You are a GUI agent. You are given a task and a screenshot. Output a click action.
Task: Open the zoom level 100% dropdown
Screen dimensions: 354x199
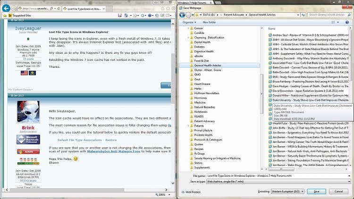169,194
